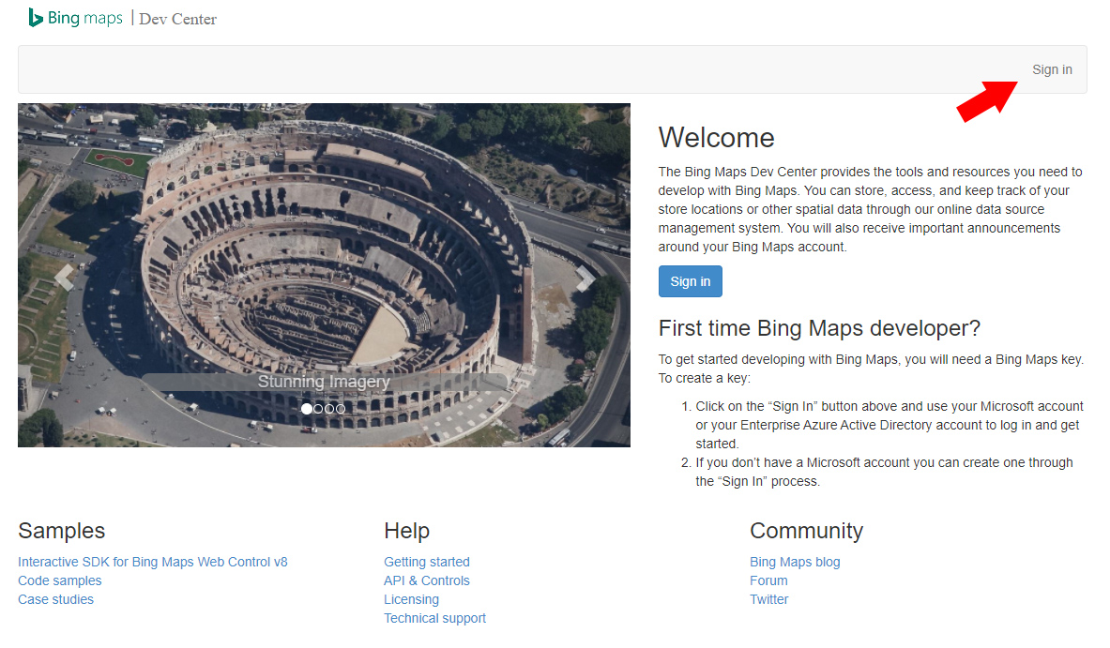1110x648 pixels.
Task: Visit the Technical support link
Action: click(x=435, y=618)
